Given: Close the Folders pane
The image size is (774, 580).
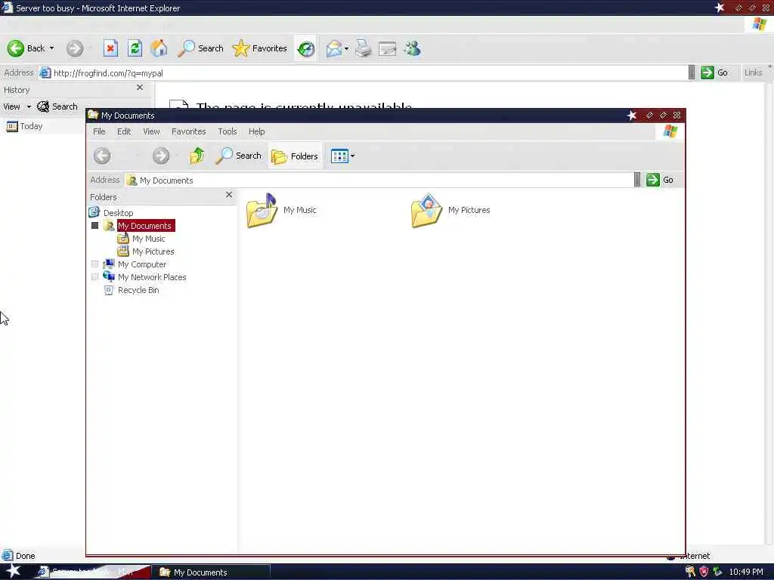Looking at the screenshot, I should 229,195.
